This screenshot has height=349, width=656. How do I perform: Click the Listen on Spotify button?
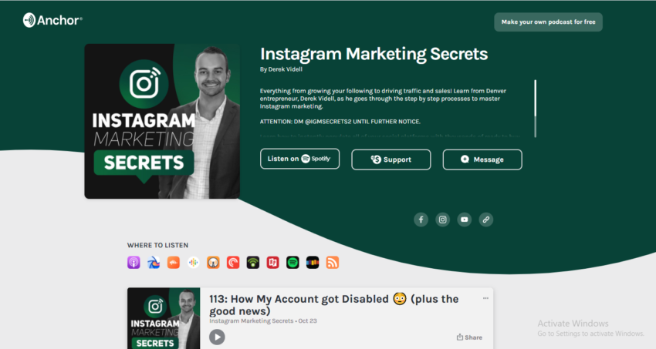(299, 159)
